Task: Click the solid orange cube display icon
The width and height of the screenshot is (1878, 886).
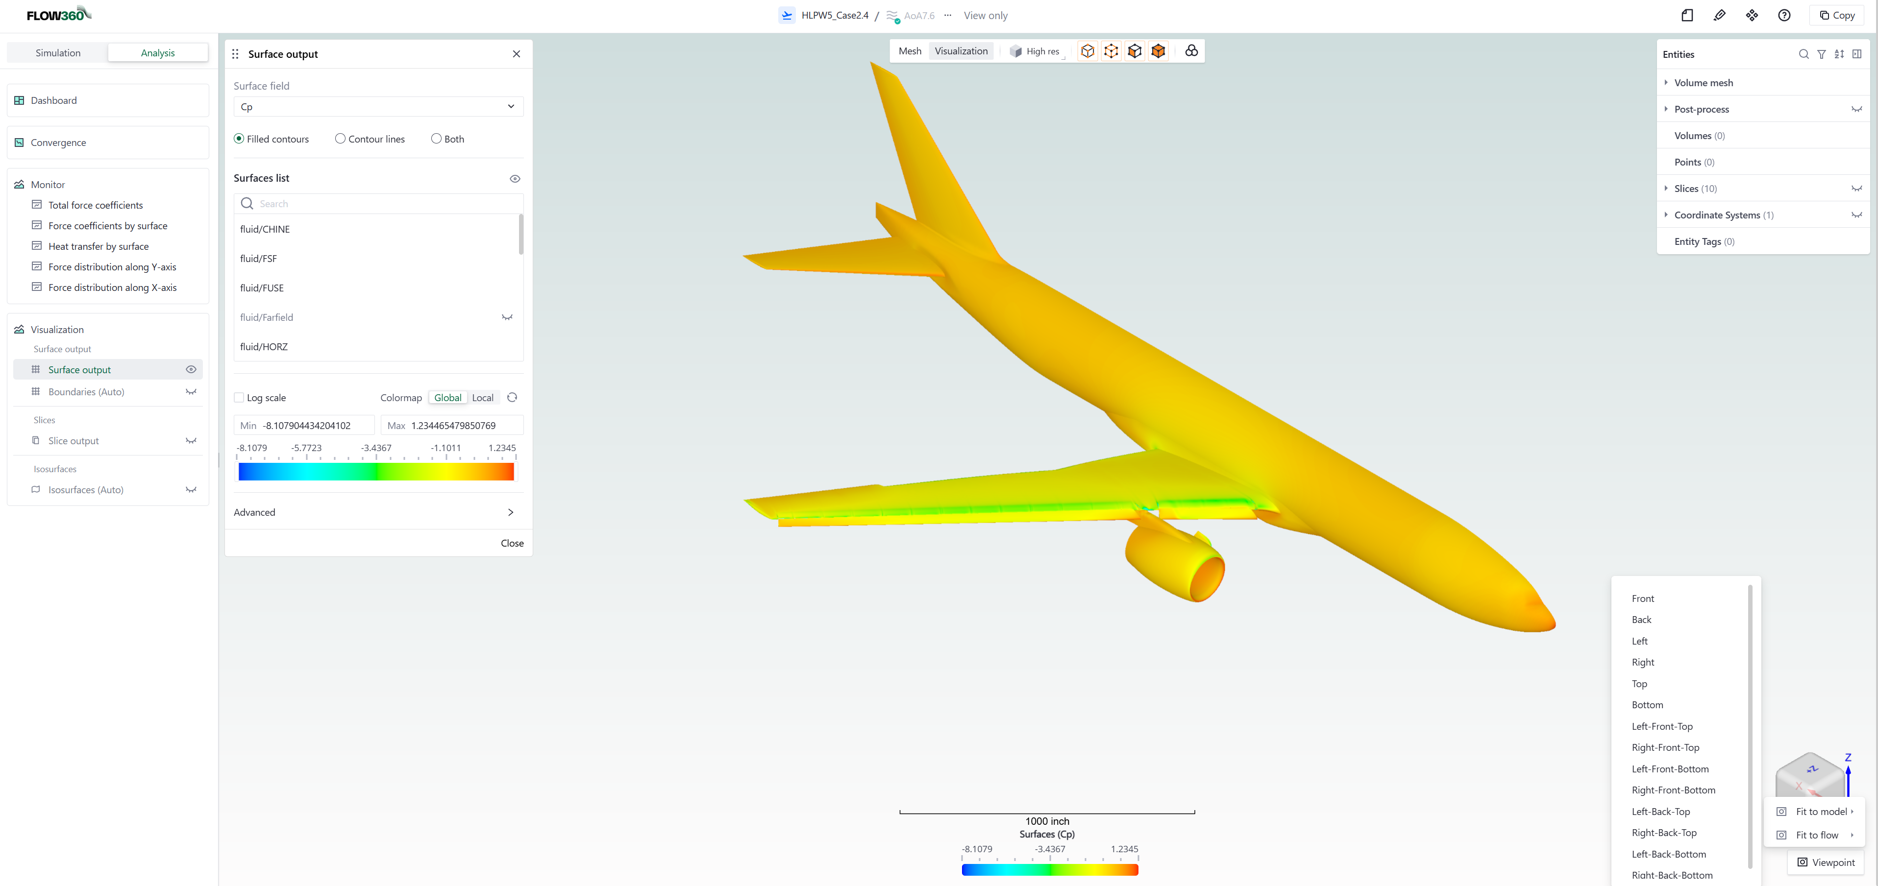Action: pos(1158,51)
